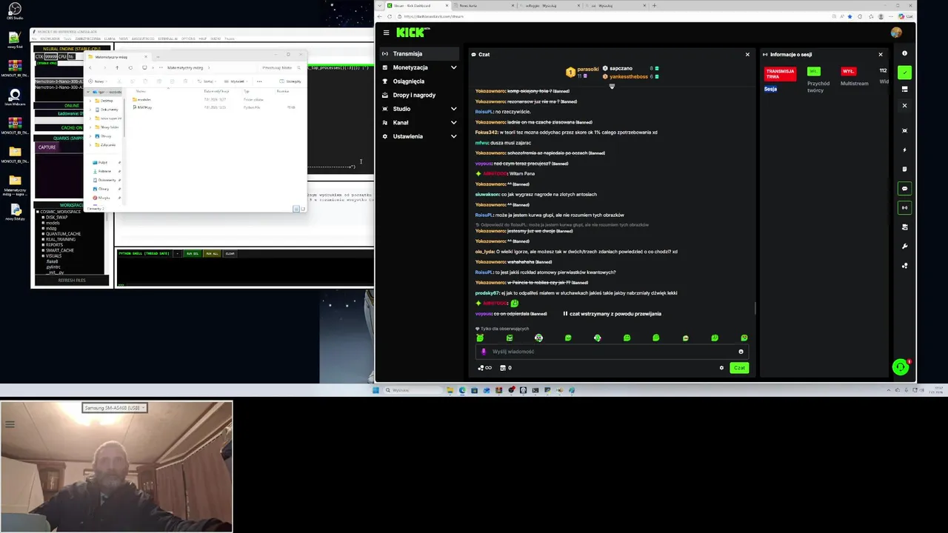
Task: Open the Nowy dropdown in Explorer
Action: [99, 81]
